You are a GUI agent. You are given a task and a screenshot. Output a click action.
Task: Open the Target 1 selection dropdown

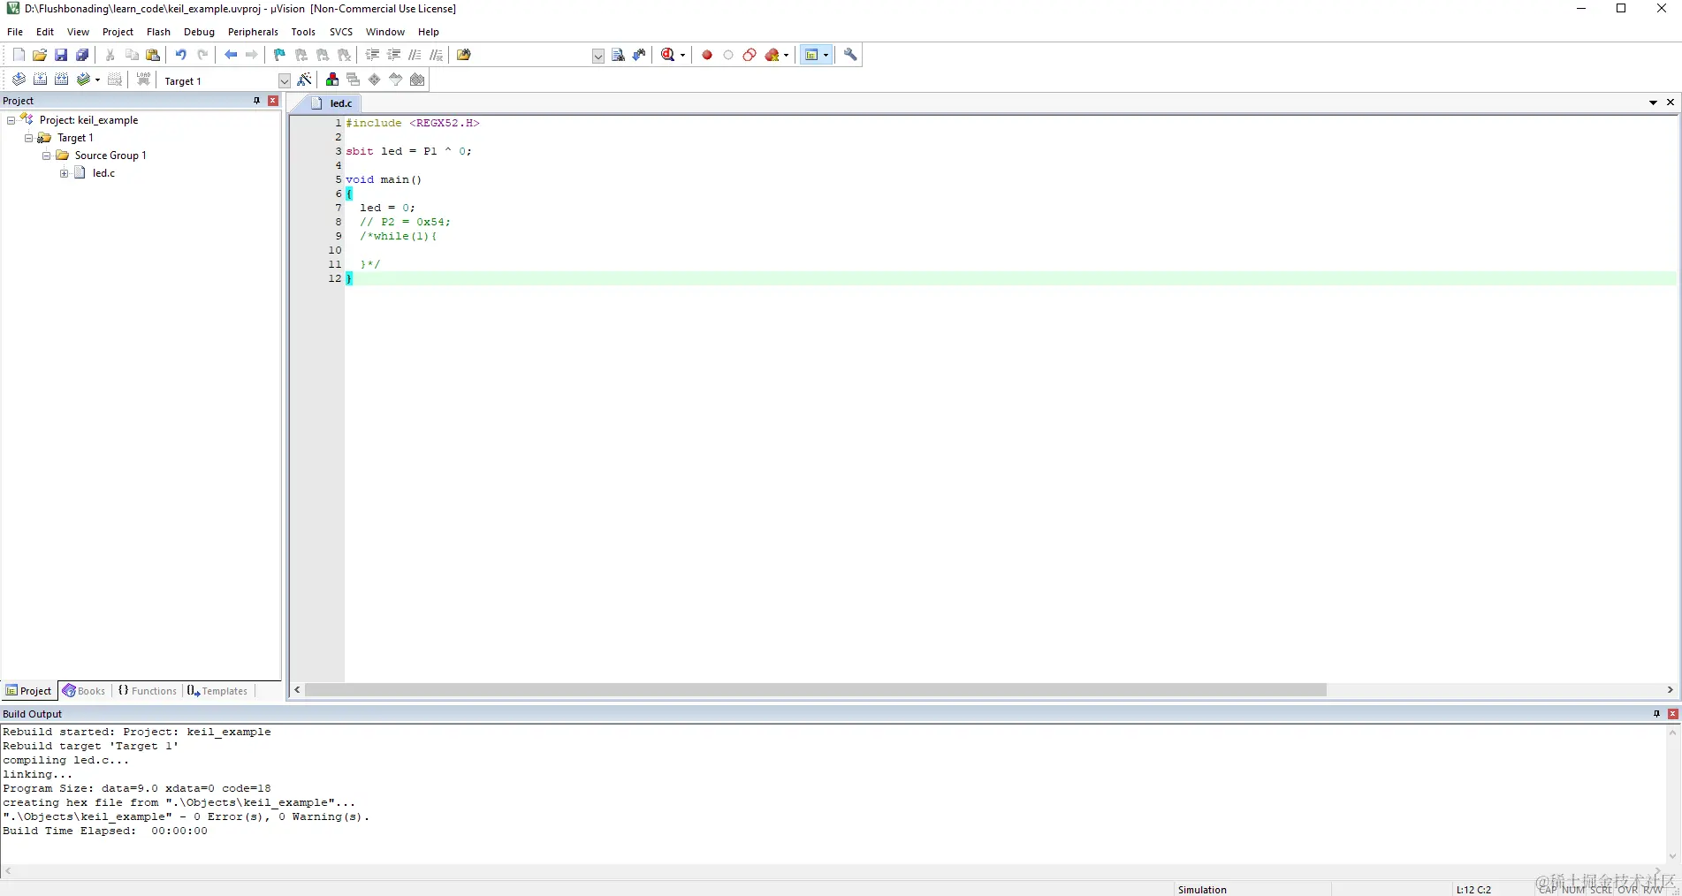tap(285, 80)
